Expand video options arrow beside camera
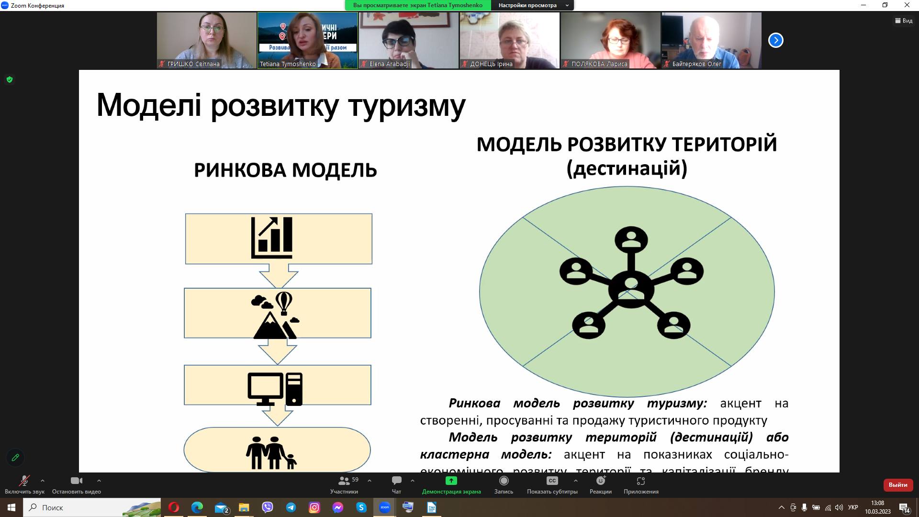 [x=99, y=481]
